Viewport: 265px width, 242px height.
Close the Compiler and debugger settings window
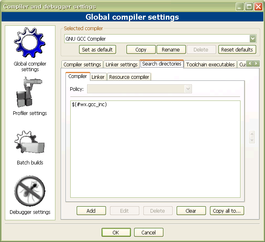(259, 7)
